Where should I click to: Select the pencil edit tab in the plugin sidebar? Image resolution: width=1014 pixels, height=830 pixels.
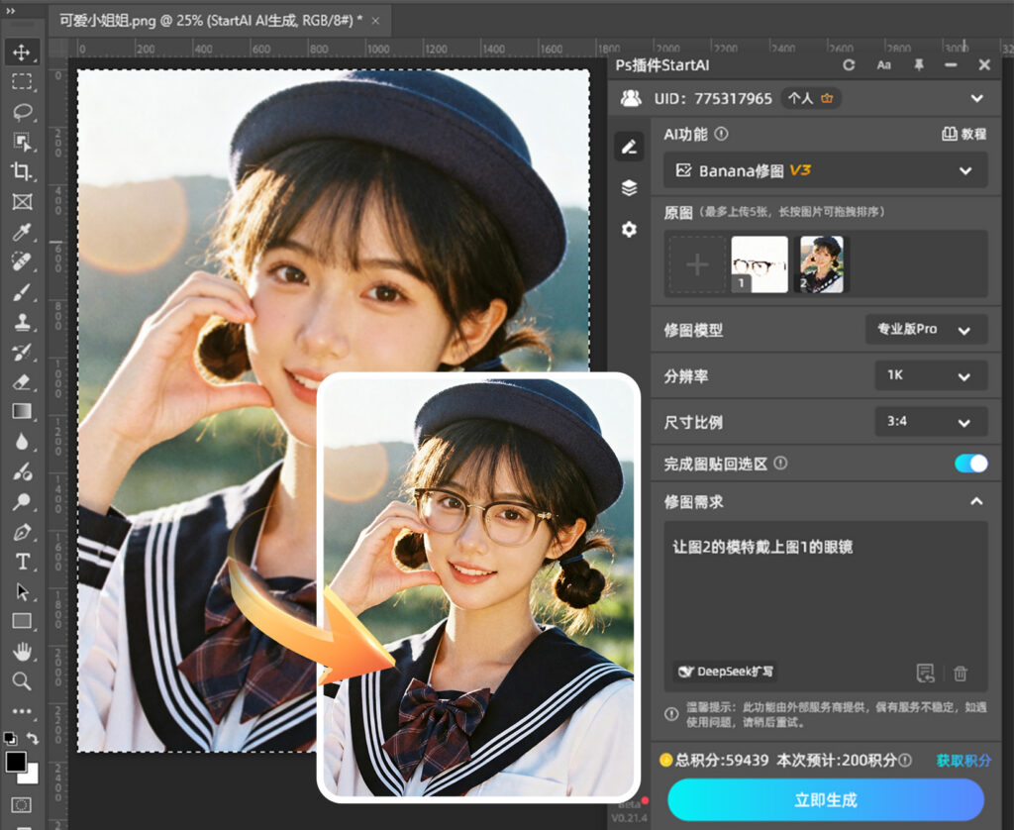pos(630,148)
